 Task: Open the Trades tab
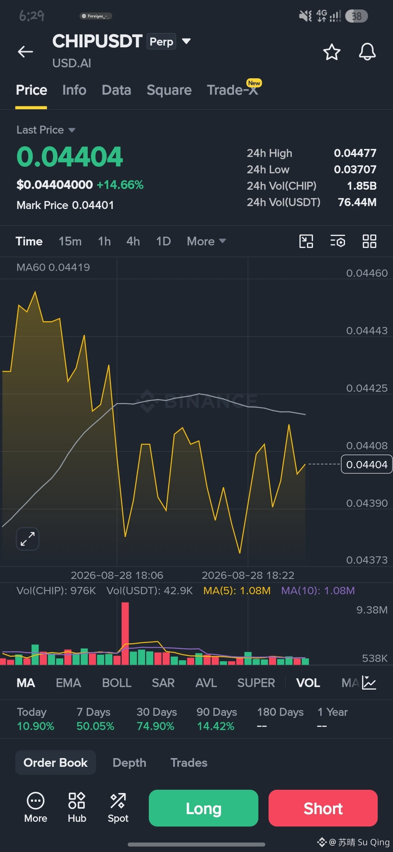(189, 762)
